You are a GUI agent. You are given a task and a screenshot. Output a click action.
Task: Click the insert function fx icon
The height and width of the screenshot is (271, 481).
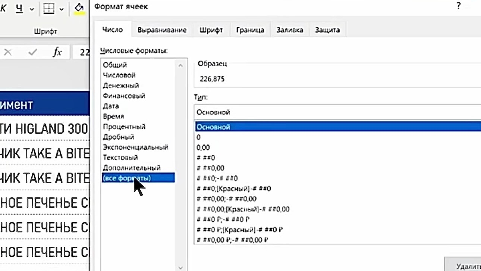(x=57, y=52)
